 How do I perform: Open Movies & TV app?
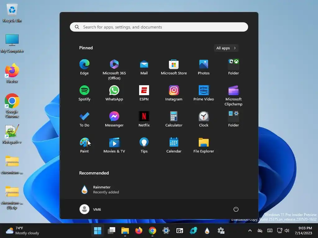114,145
